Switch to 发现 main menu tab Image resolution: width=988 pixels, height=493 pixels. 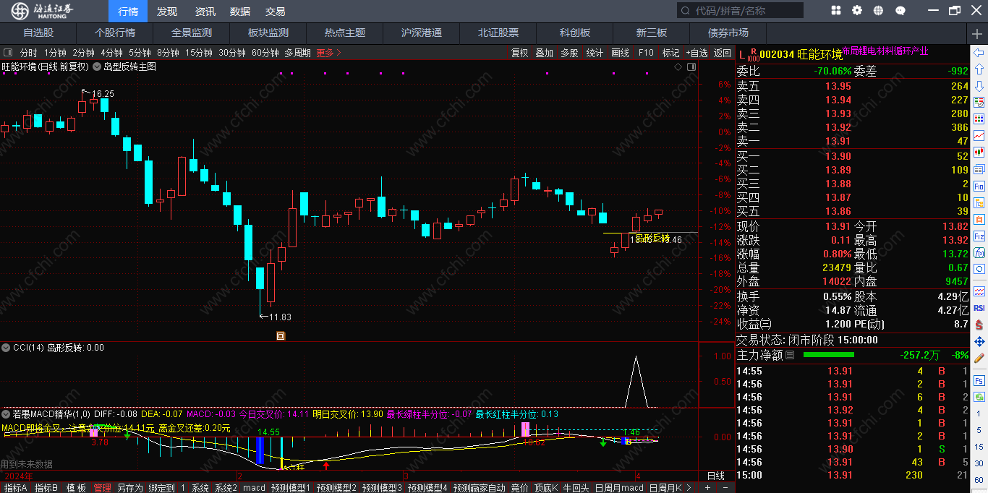point(167,12)
